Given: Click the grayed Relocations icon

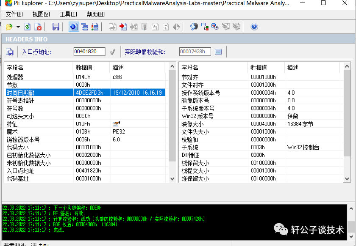Looking at the screenshot, I should click(166, 27).
